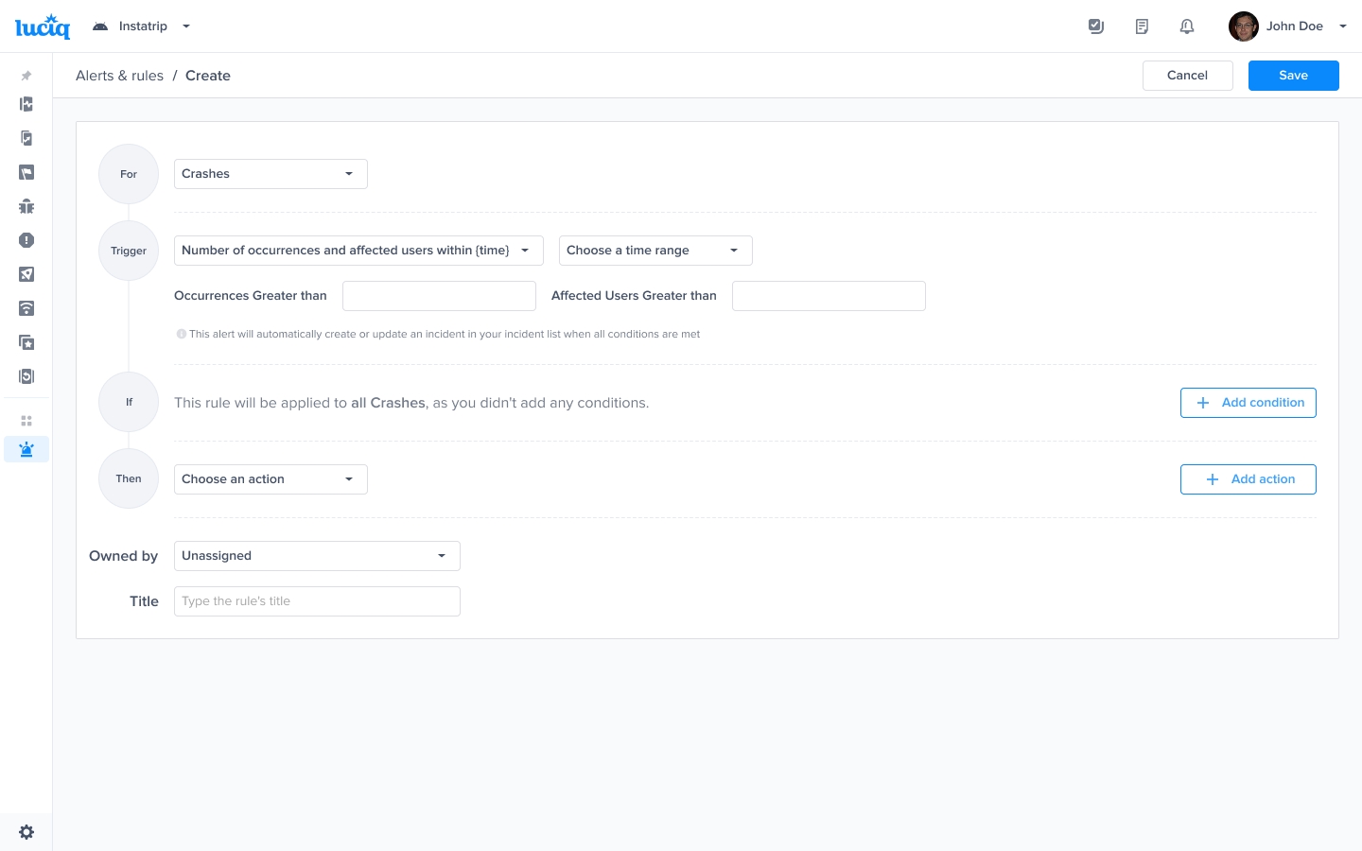1362x851 pixels.
Task: Click the bug icon in the sidebar
Action: (26, 206)
